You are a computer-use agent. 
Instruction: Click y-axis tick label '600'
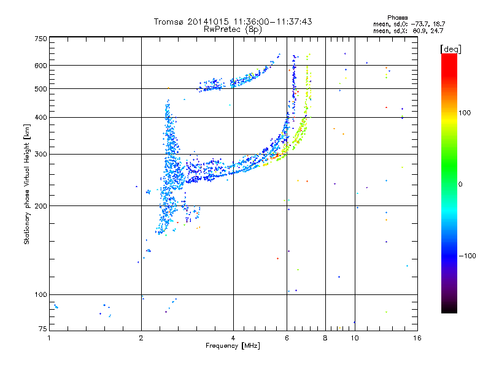pos(41,66)
